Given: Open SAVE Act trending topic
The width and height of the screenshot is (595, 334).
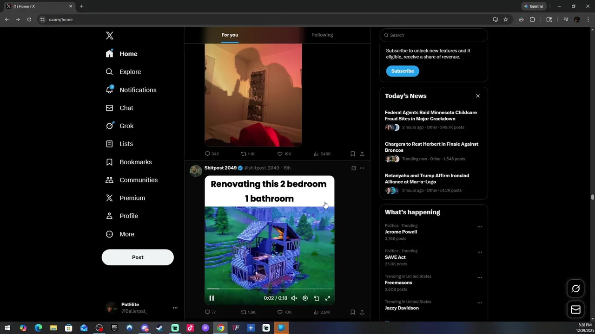Looking at the screenshot, I should [x=395, y=257].
